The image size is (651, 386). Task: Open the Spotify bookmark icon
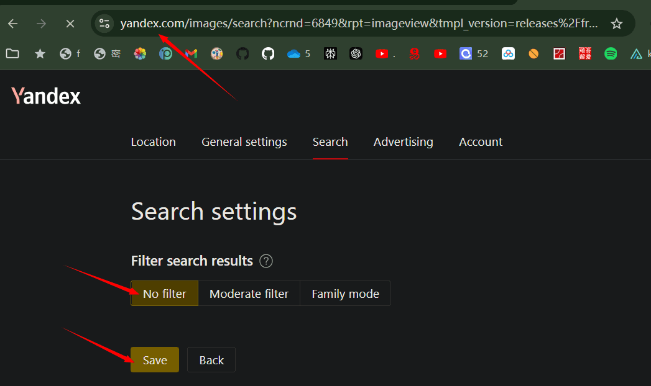(611, 54)
